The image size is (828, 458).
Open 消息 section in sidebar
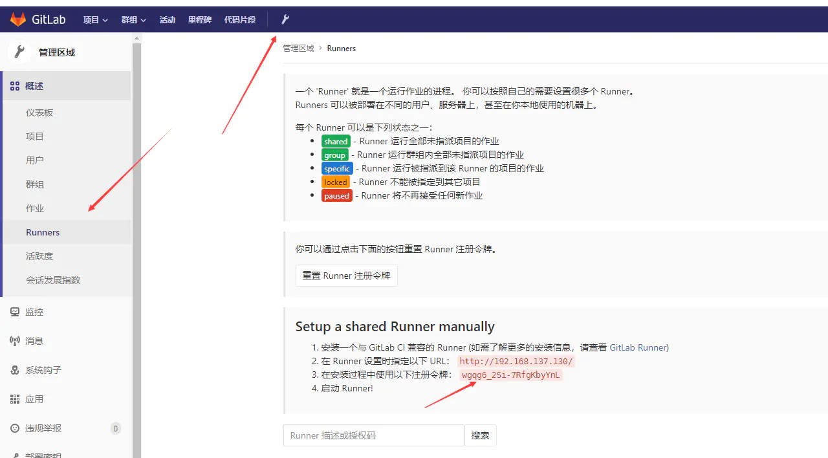click(34, 341)
